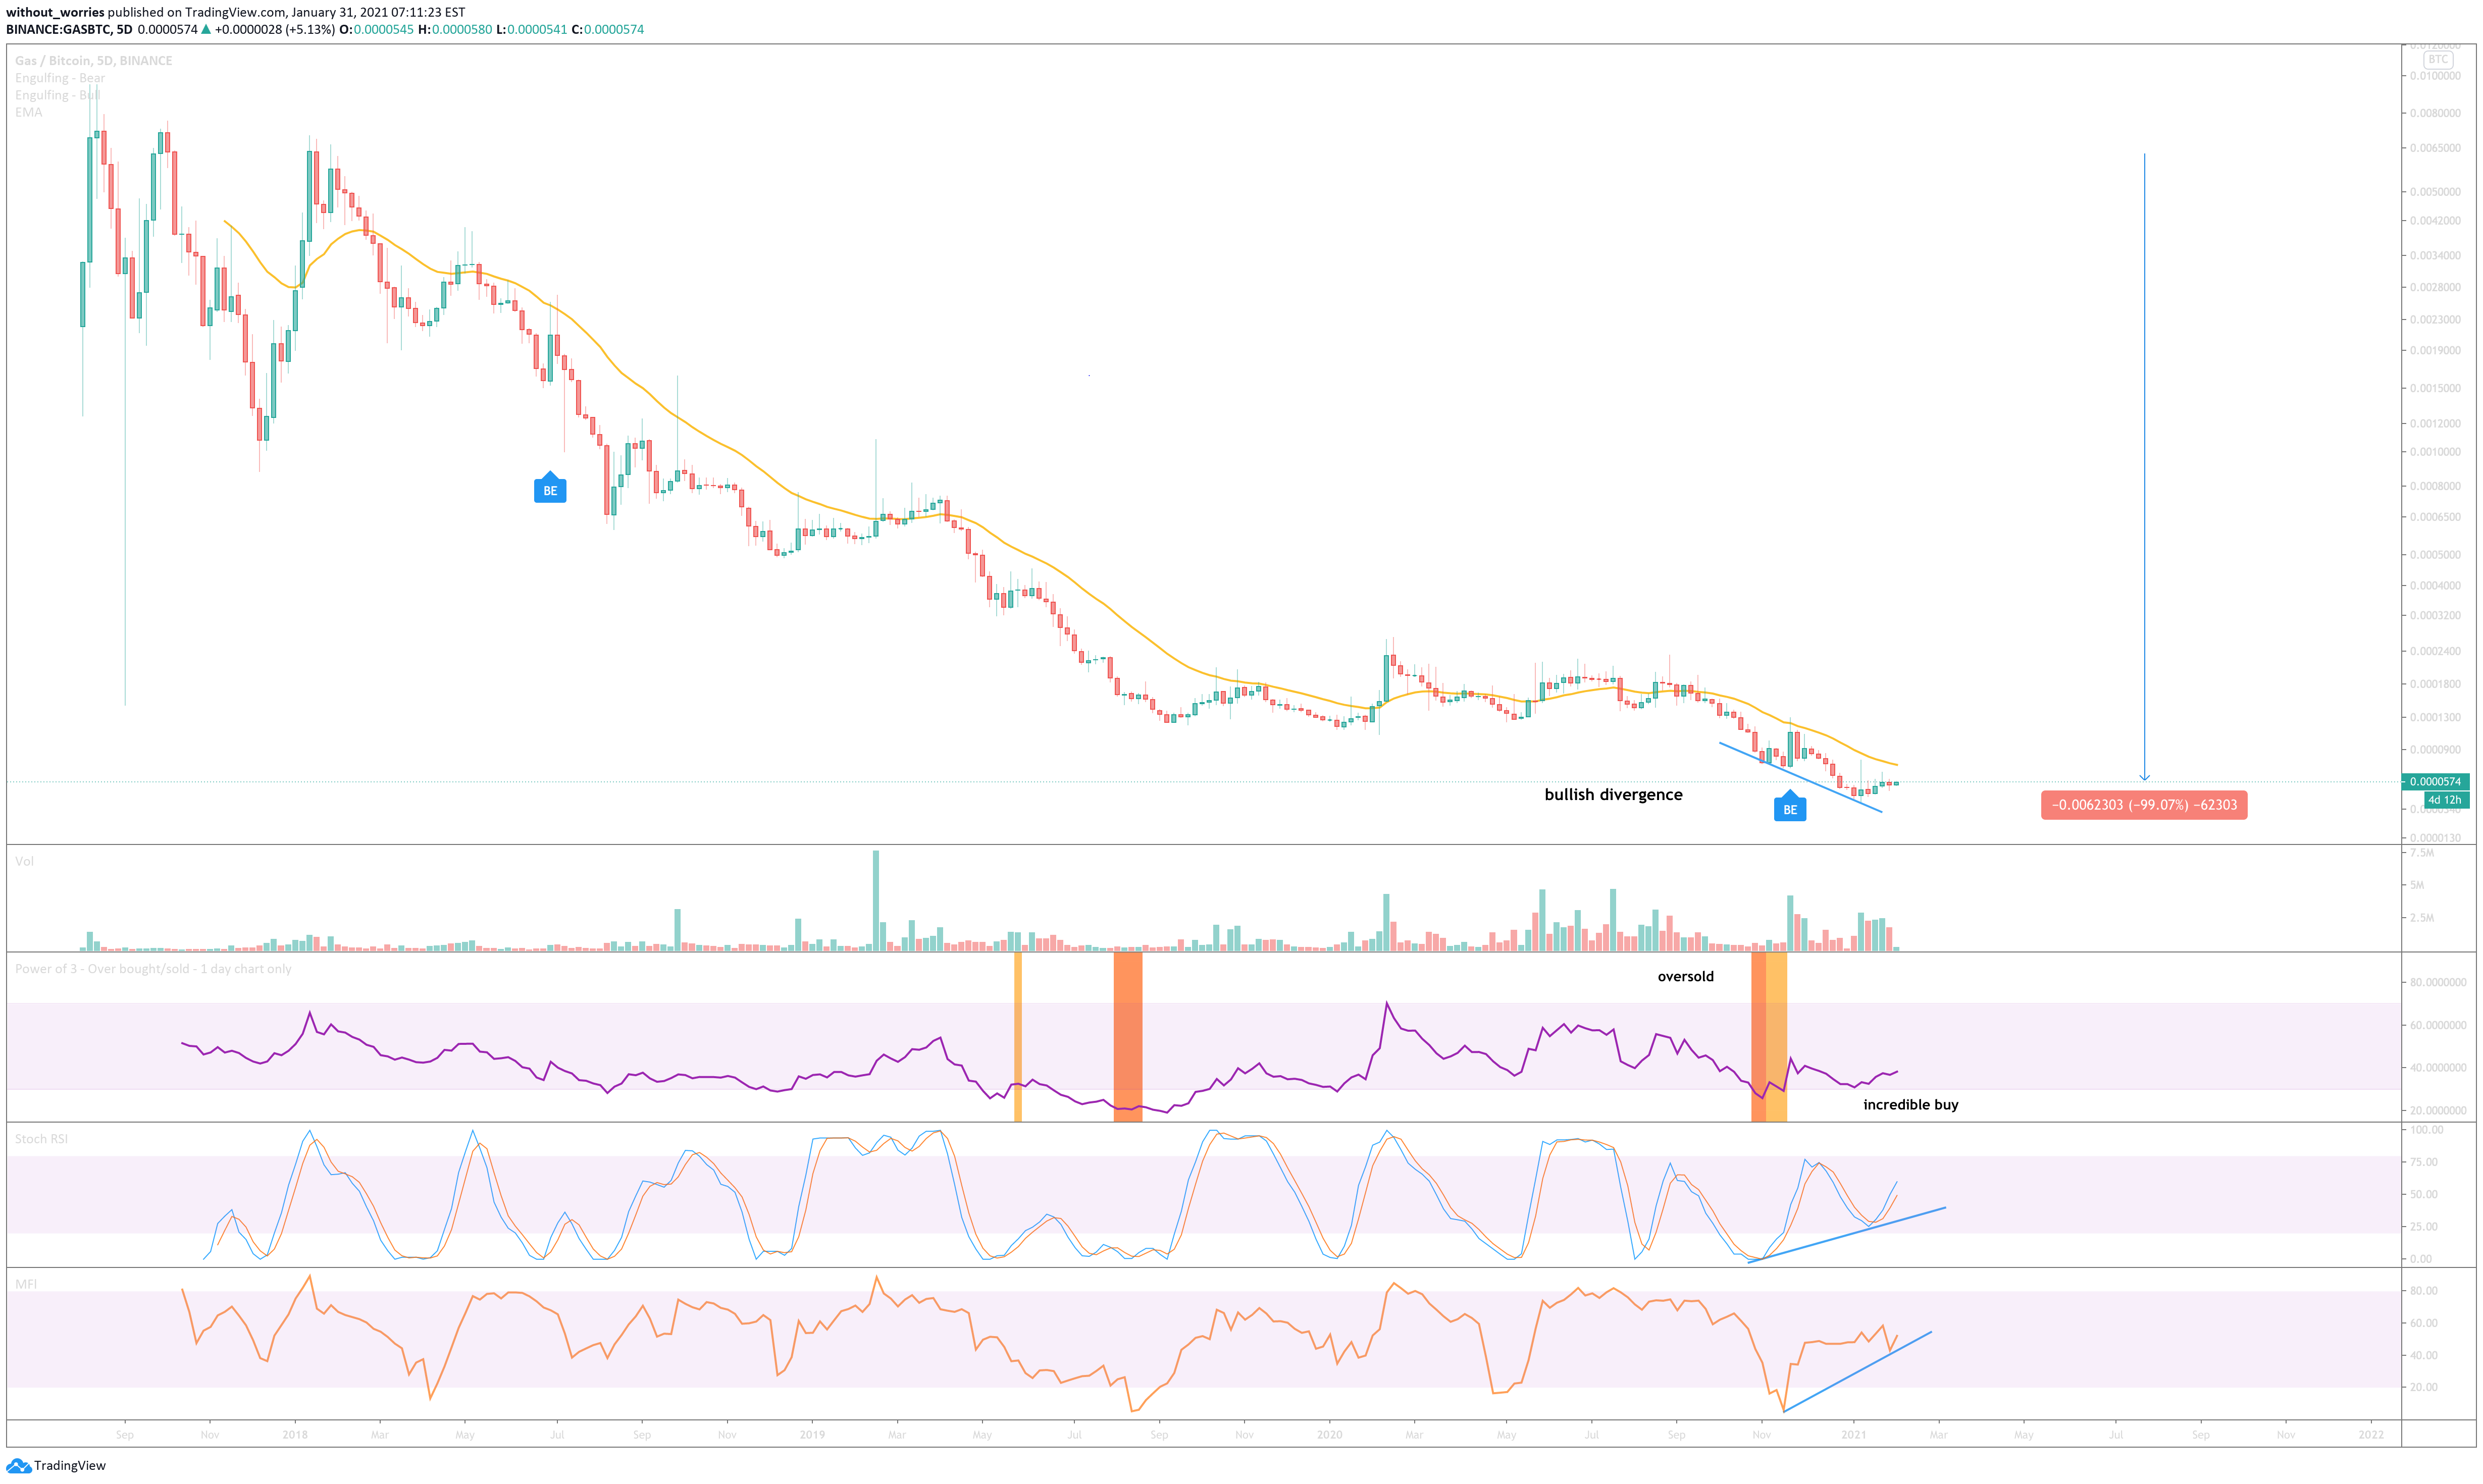Image resolution: width=2483 pixels, height=1484 pixels.
Task: Open the MFI pane title legend
Action: 26,1284
